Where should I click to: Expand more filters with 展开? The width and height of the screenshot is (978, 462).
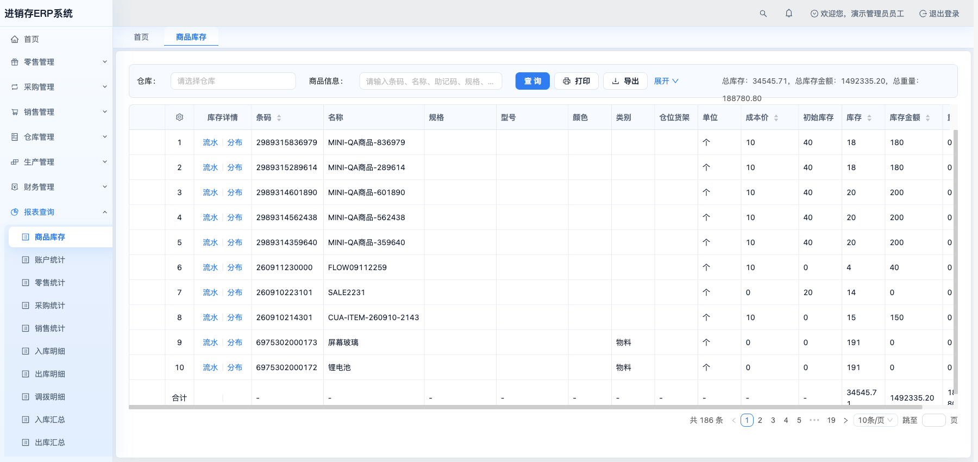666,81
